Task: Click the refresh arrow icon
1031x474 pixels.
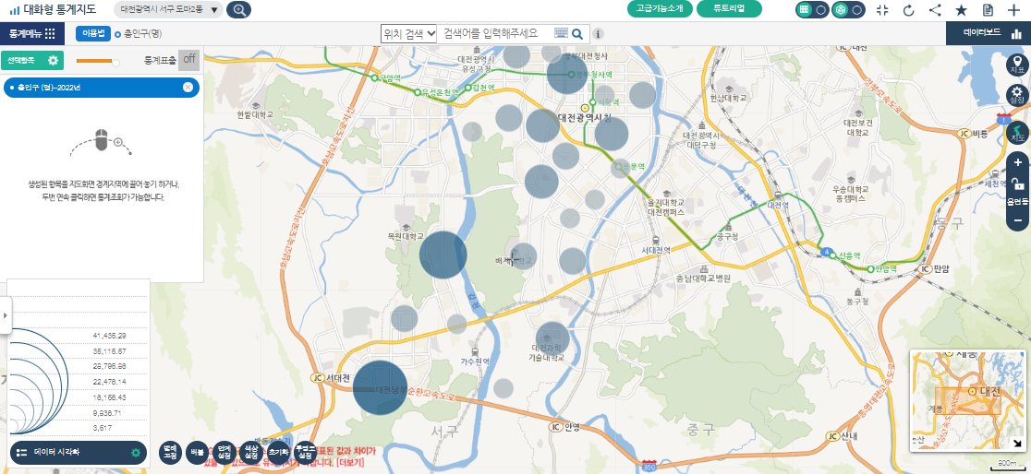Action: pyautogui.click(x=908, y=10)
